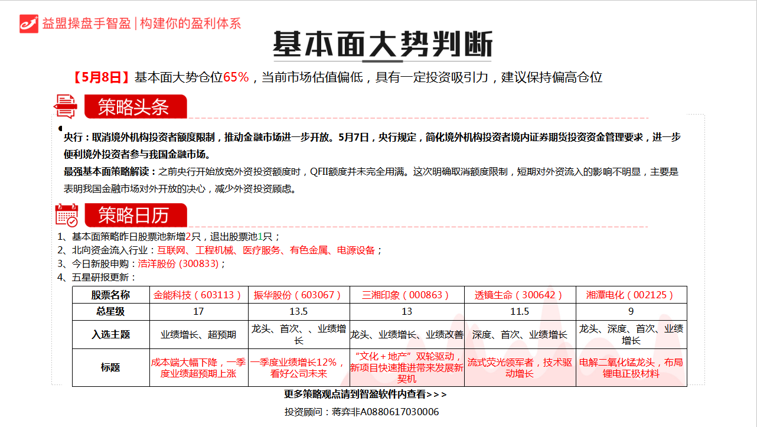
Task: Open report titled 成本端大幅下降
Action: (x=198, y=367)
